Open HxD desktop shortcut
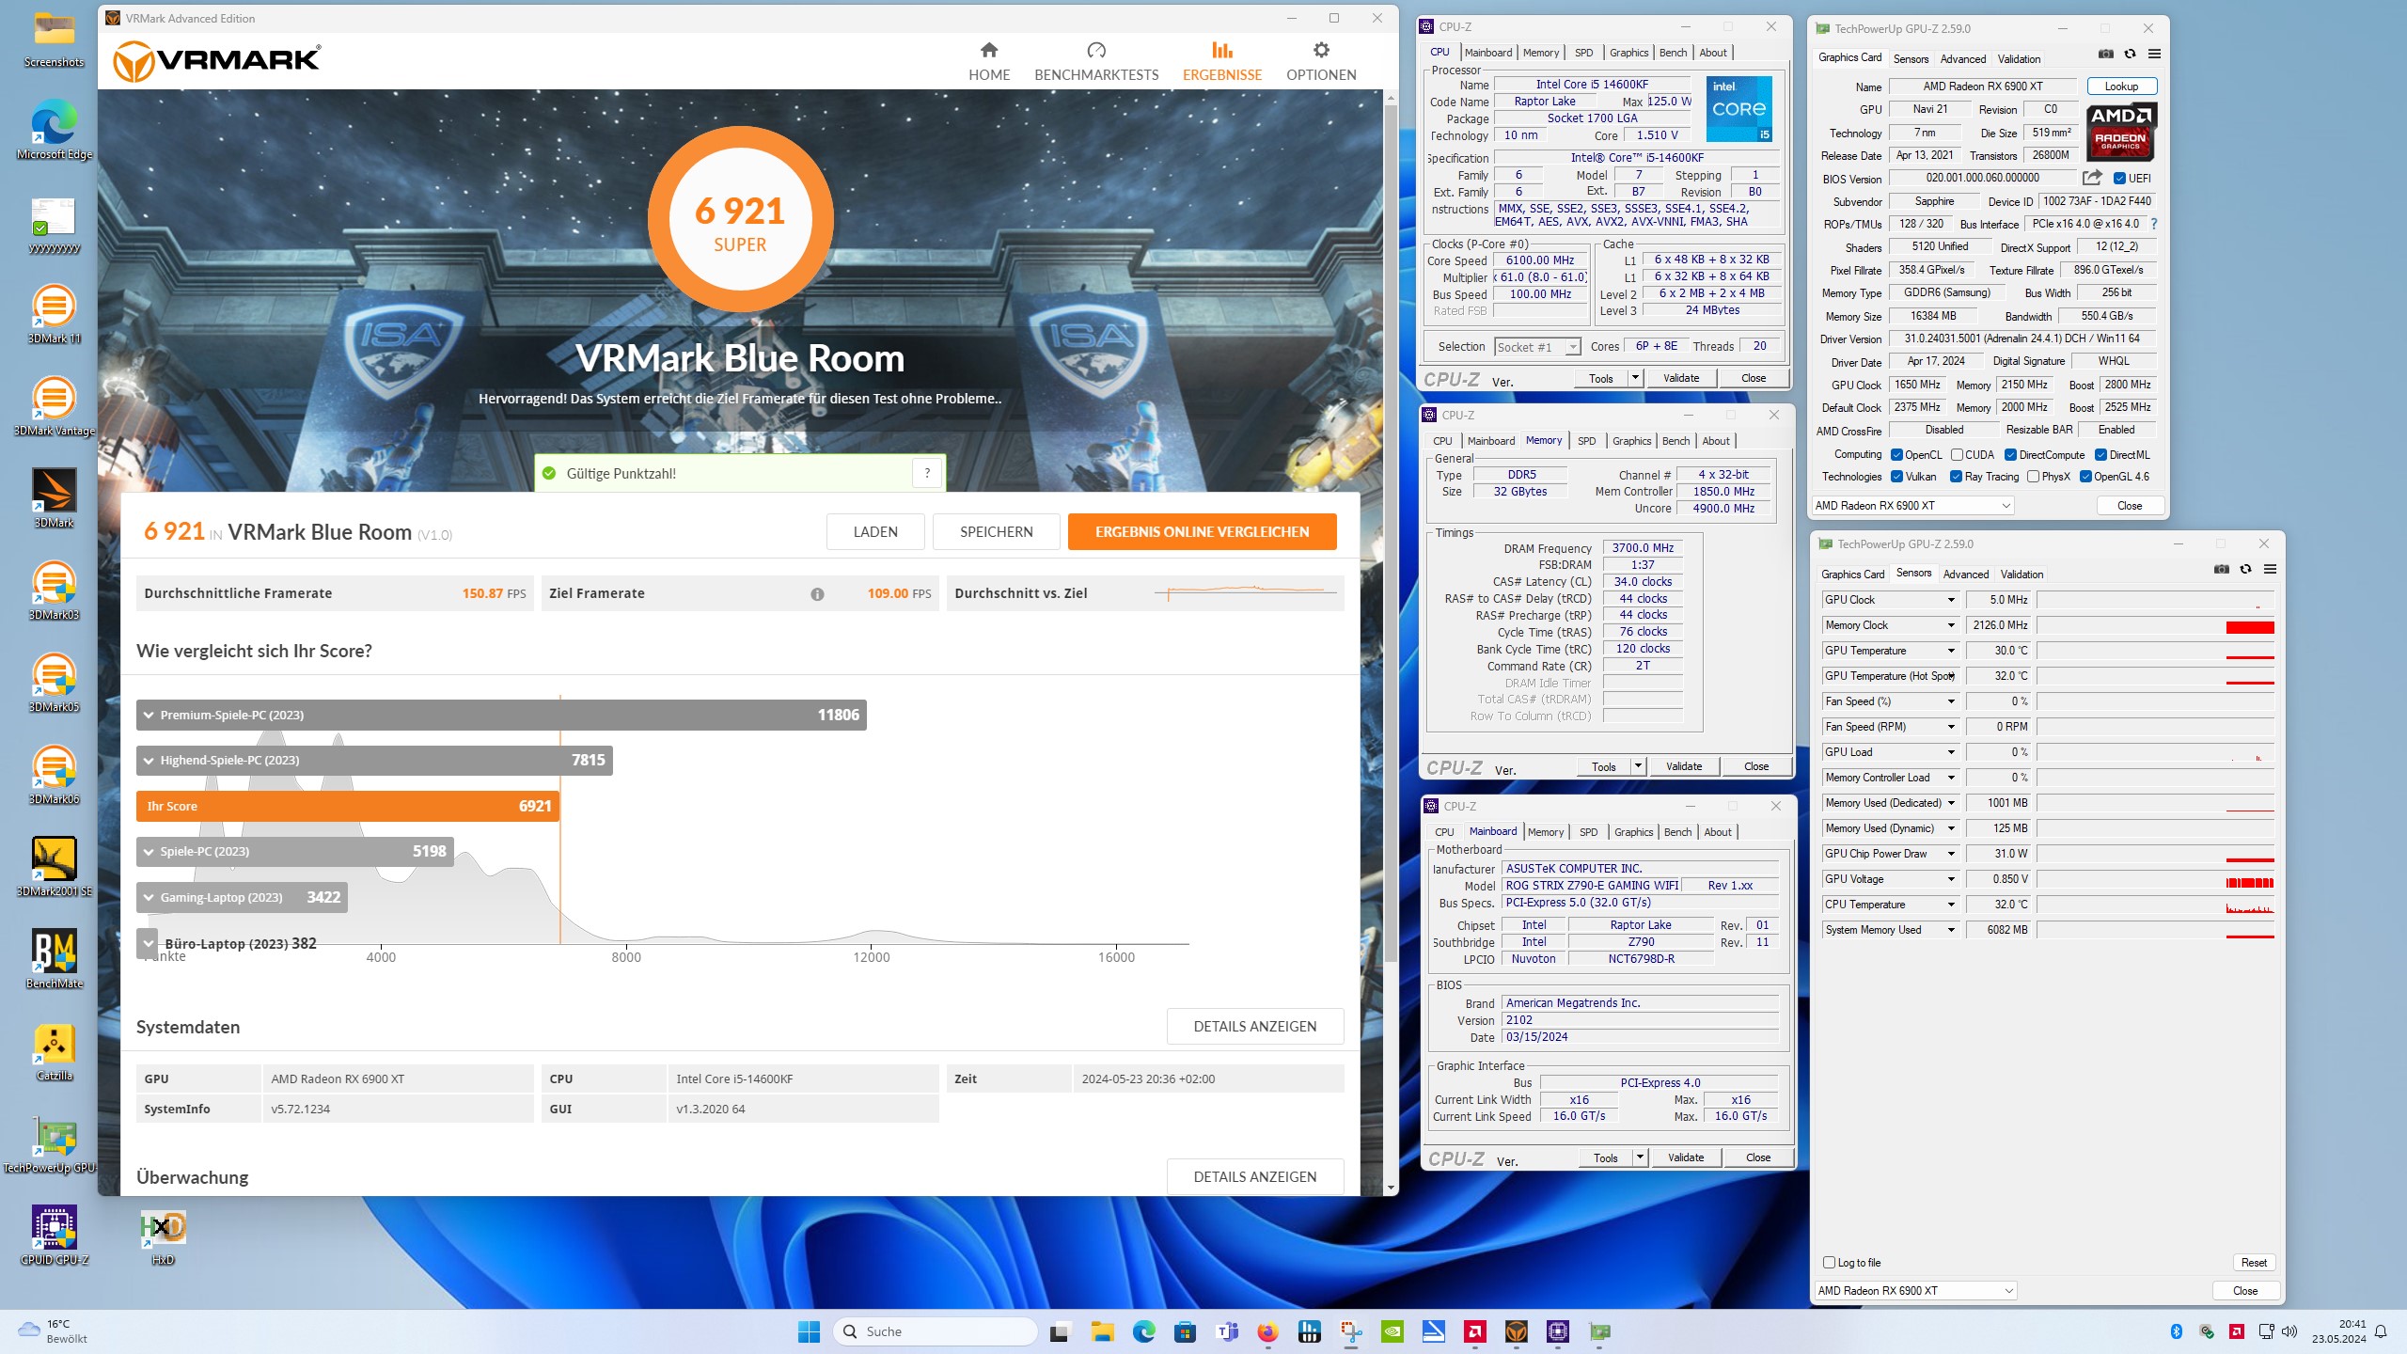Image resolution: width=2407 pixels, height=1354 pixels. pos(163,1236)
